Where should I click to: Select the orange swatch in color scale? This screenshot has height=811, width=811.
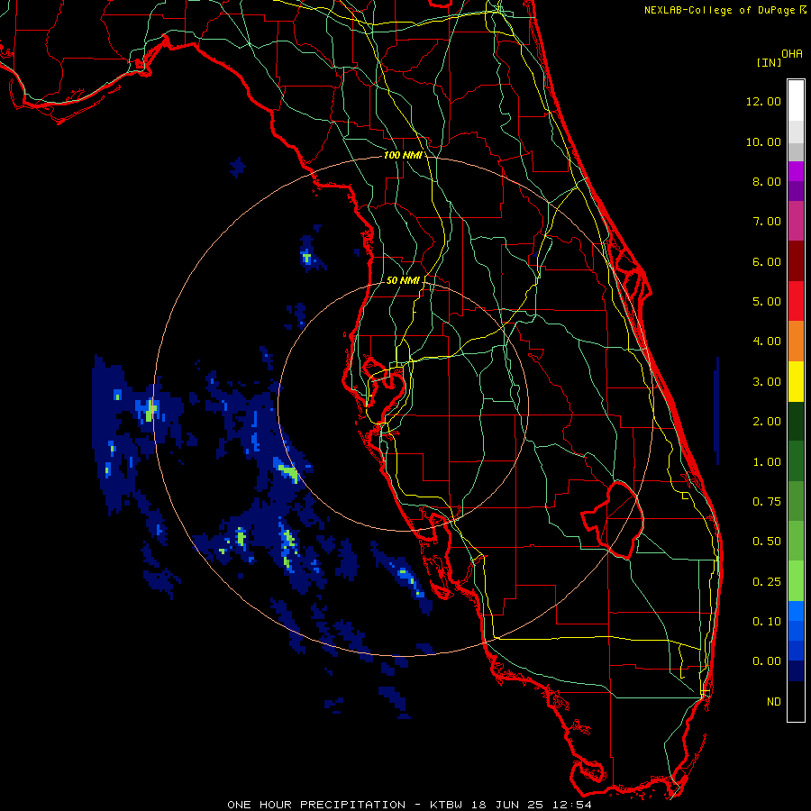coord(796,342)
